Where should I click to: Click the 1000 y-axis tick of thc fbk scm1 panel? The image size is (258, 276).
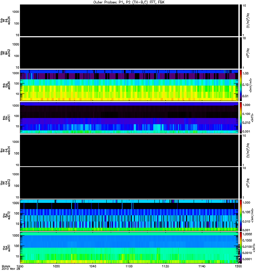(x=15, y=236)
